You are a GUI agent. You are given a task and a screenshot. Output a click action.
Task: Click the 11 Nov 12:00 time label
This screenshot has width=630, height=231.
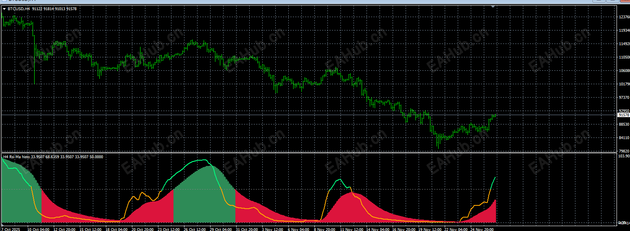tap(351, 229)
